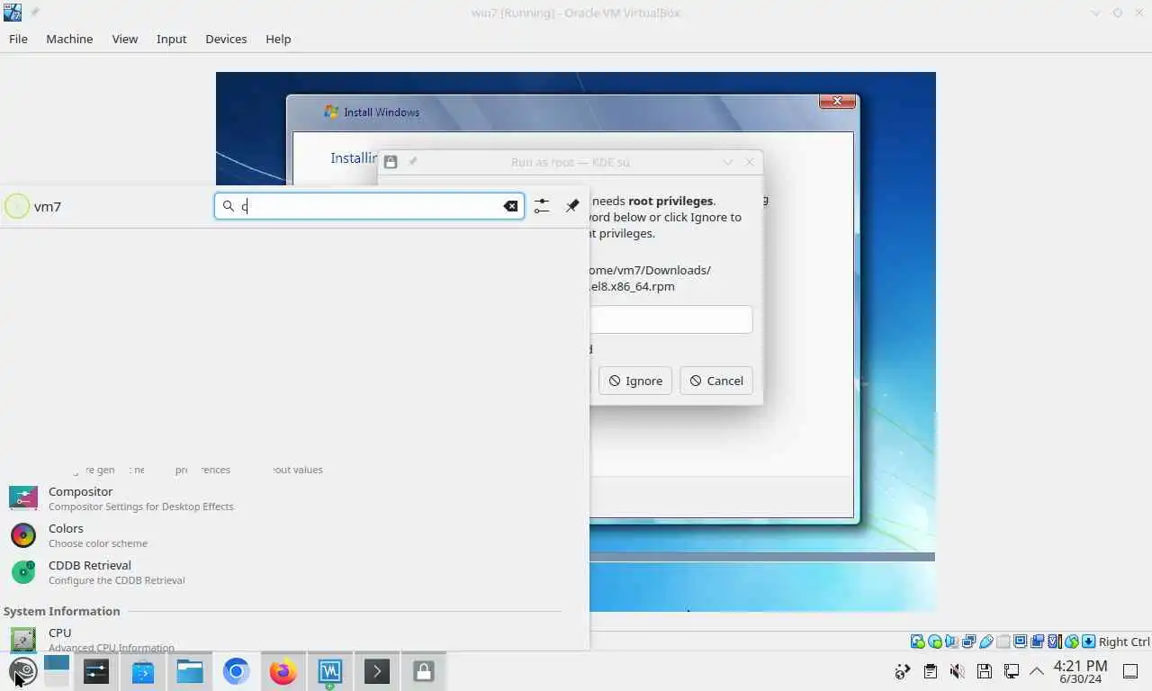Open the openSUSE application launcher button
1152x691 pixels.
pos(22,671)
